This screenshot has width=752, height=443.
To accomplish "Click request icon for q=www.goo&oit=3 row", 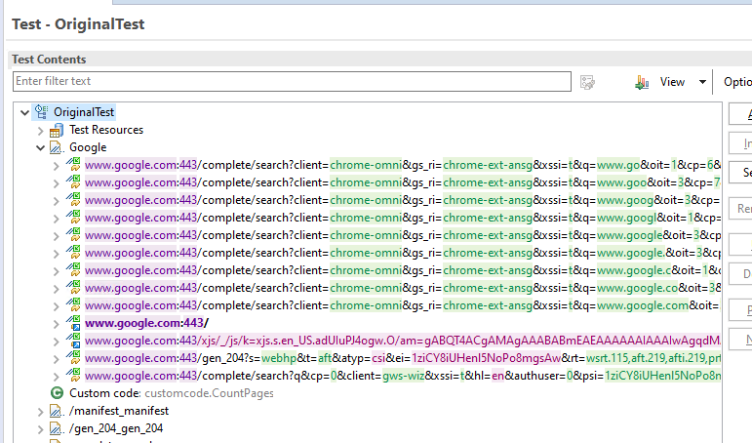I will pos(73,182).
